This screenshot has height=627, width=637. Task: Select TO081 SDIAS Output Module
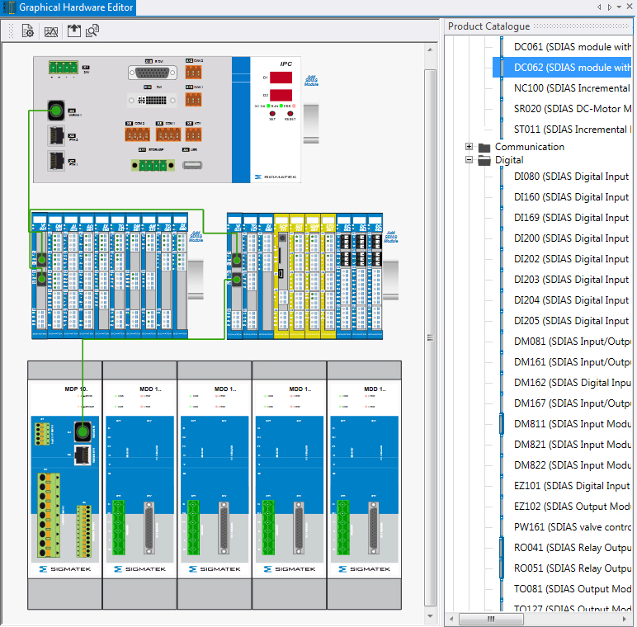[572, 589]
